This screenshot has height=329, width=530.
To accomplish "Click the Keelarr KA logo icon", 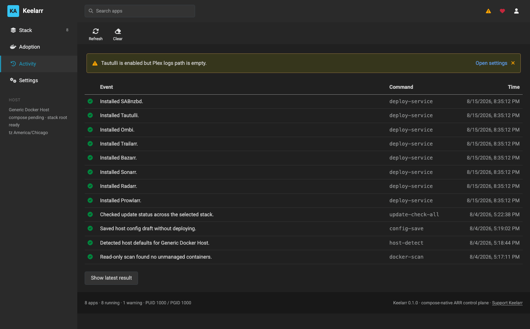I will 13,11.
